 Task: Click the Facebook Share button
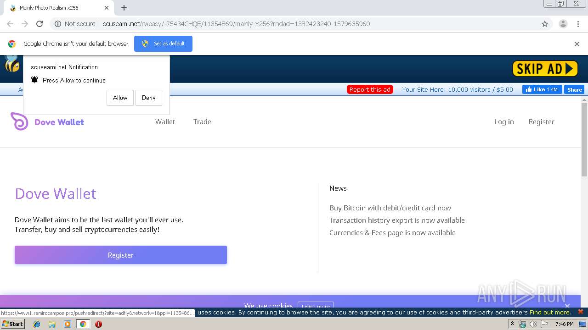pos(574,90)
